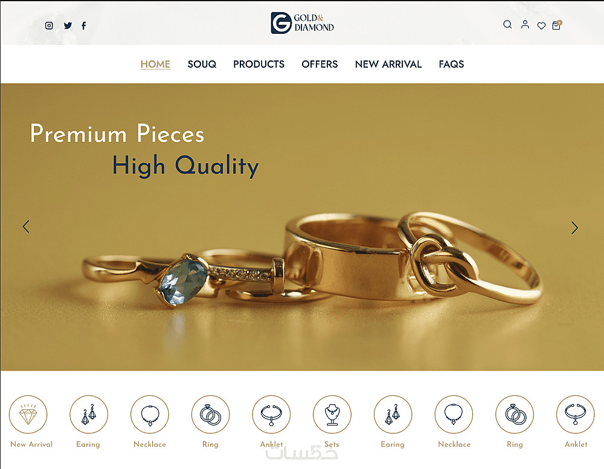Open the Instagram social icon
The width and height of the screenshot is (604, 469).
(49, 25)
